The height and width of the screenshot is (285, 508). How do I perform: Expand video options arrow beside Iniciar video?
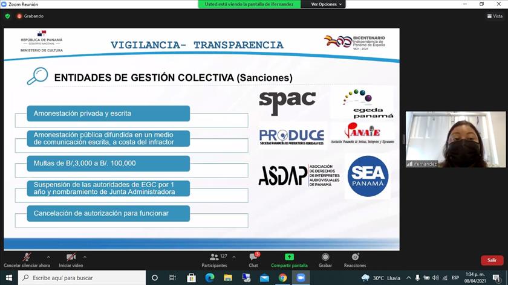[85, 257]
